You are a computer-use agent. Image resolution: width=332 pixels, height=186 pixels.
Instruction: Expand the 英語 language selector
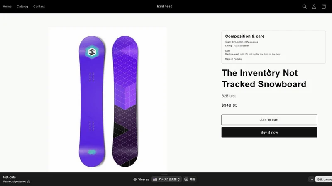pos(190,179)
